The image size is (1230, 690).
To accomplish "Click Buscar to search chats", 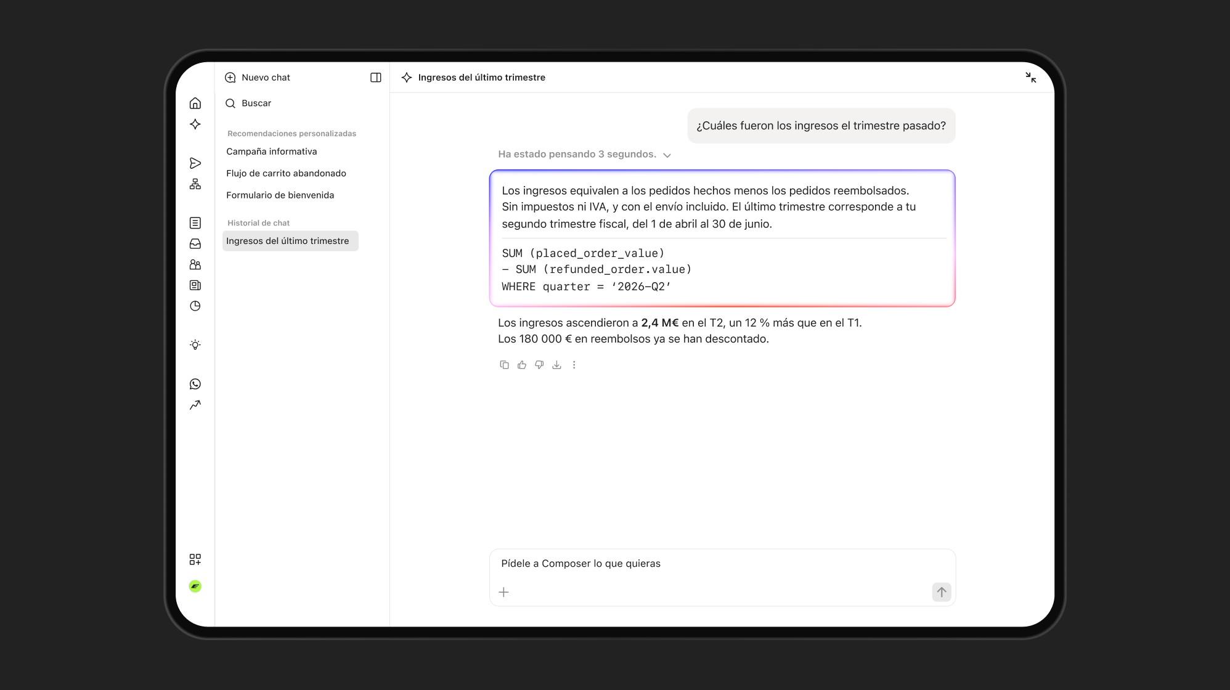I will tap(248, 103).
